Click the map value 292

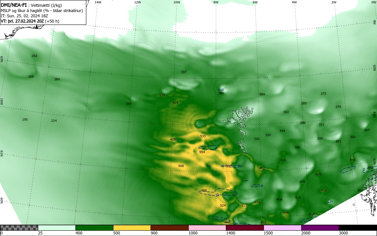coord(34,56)
